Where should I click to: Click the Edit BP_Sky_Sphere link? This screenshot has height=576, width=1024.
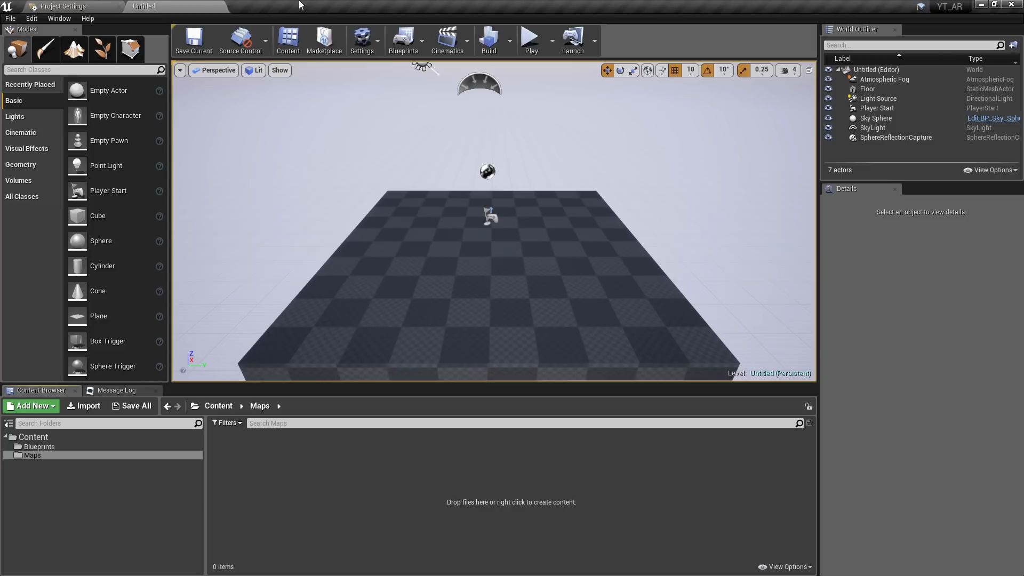click(993, 118)
